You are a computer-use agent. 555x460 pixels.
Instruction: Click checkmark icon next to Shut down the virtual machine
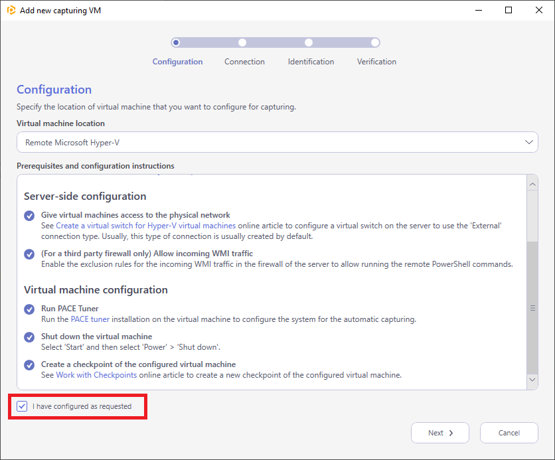(29, 337)
